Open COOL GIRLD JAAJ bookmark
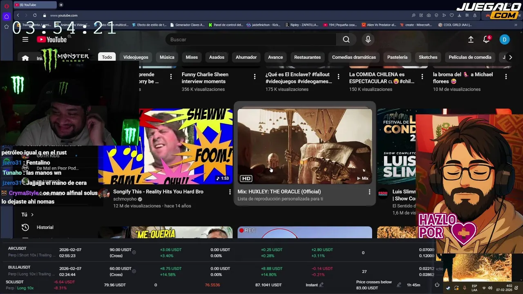The height and width of the screenshot is (294, 523). coord(455,25)
